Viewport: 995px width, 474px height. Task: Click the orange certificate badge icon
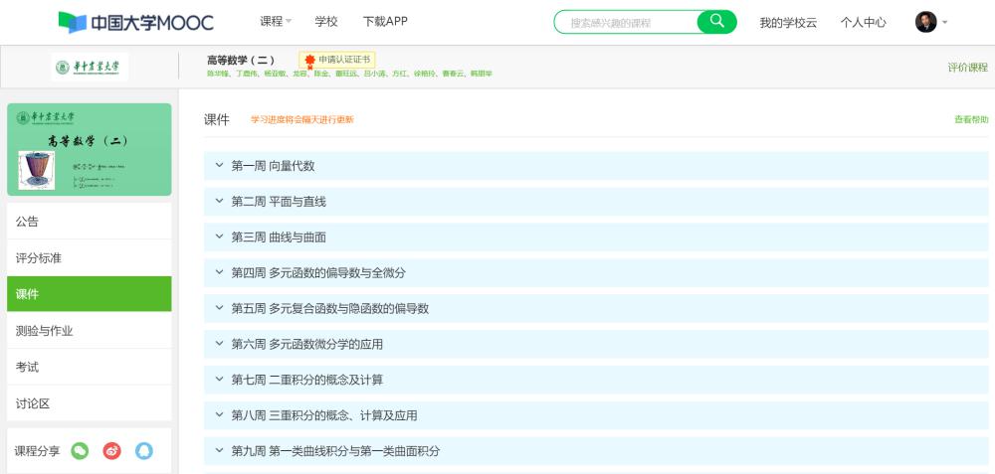309,61
